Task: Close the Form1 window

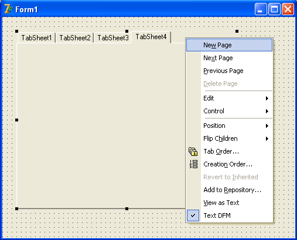Action: (x=288, y=9)
